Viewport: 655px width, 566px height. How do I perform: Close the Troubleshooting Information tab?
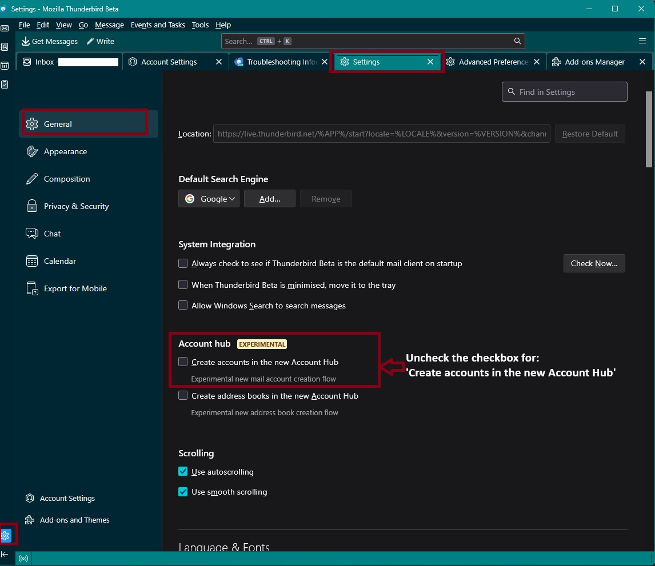click(x=325, y=62)
